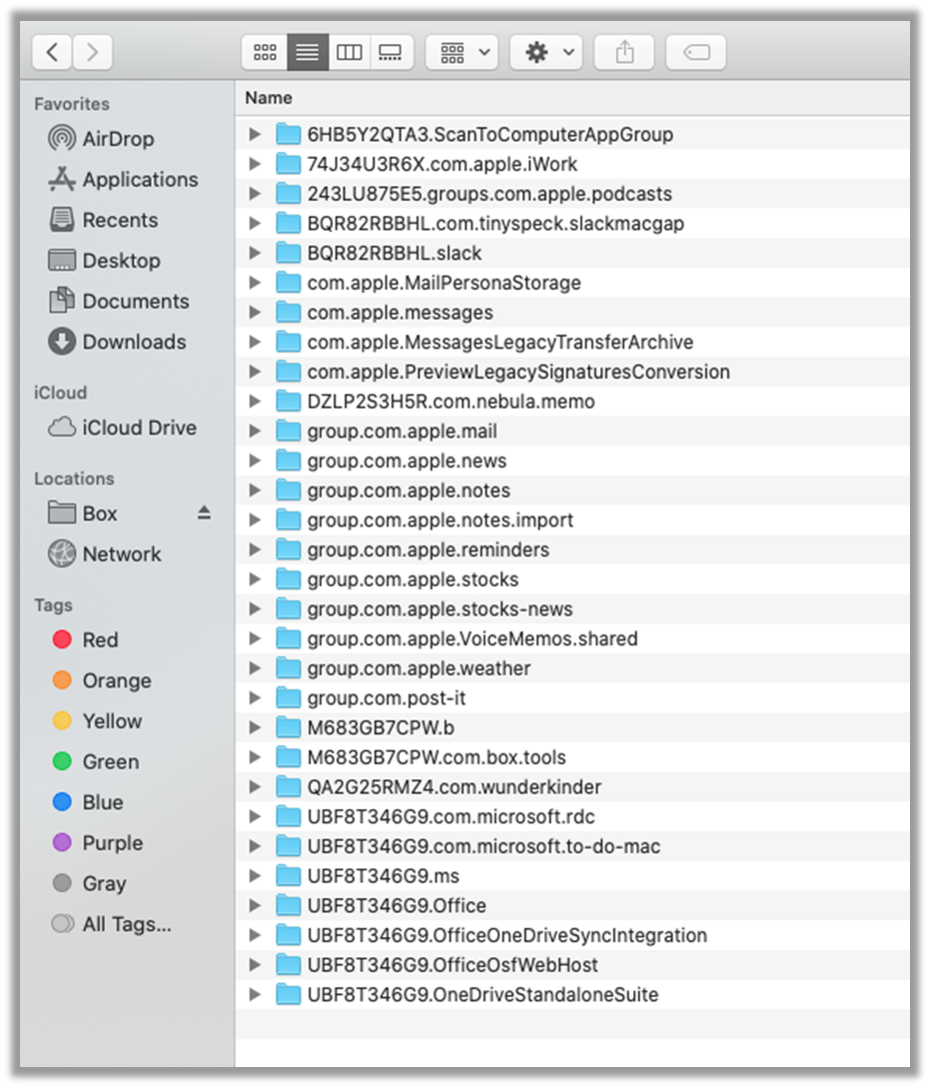Switch to column view in toolbar

click(349, 53)
